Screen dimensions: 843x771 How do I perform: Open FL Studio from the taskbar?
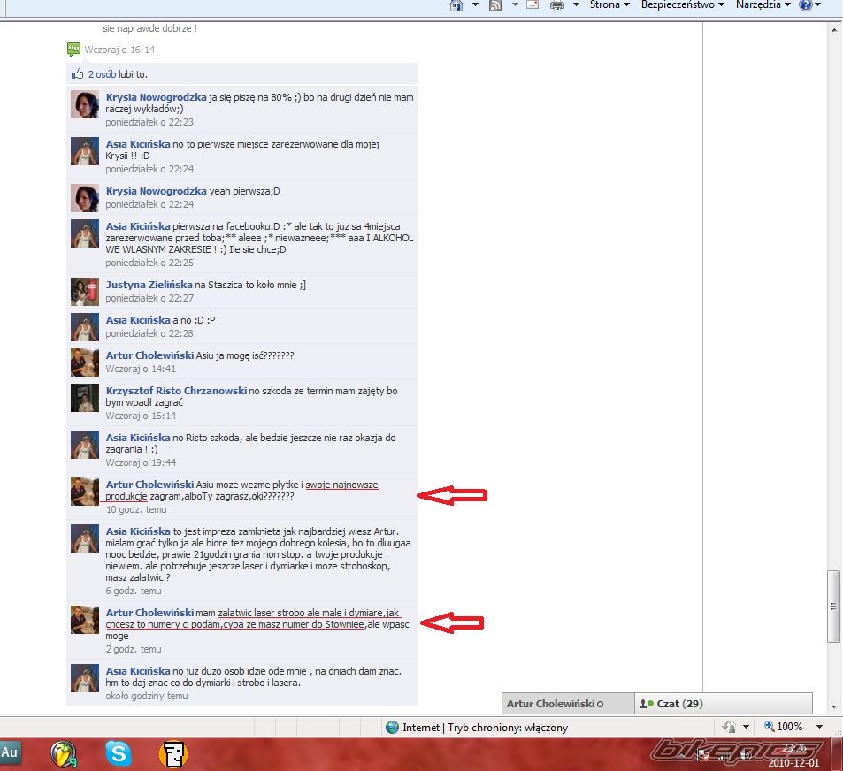62,753
